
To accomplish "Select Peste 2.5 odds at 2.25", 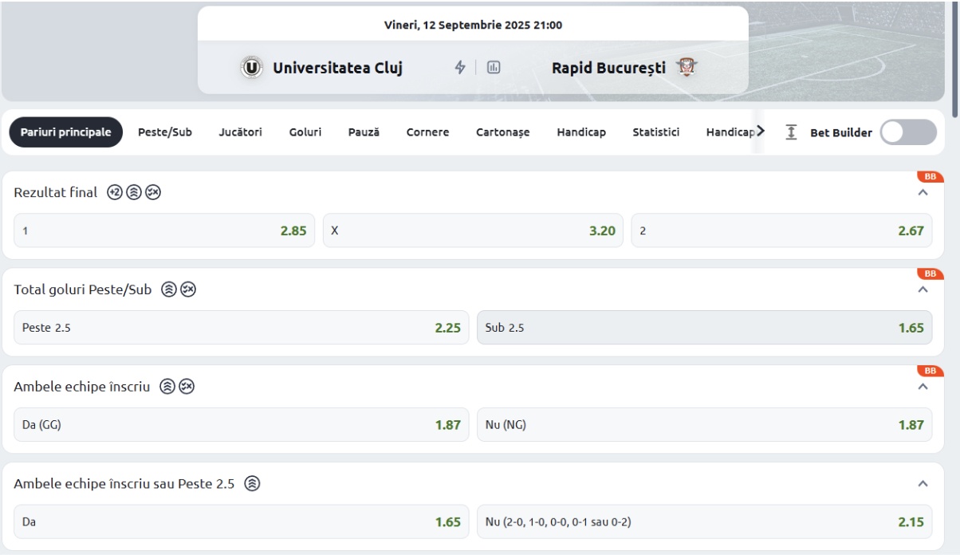I will [242, 328].
